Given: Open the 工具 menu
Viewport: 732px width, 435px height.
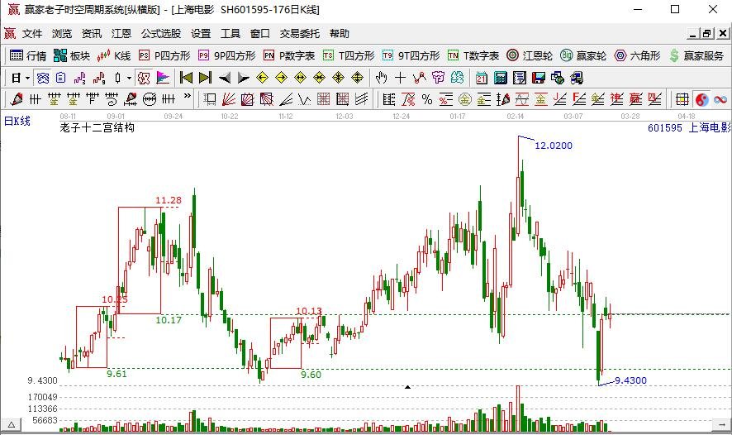Looking at the screenshot, I should coord(231,34).
